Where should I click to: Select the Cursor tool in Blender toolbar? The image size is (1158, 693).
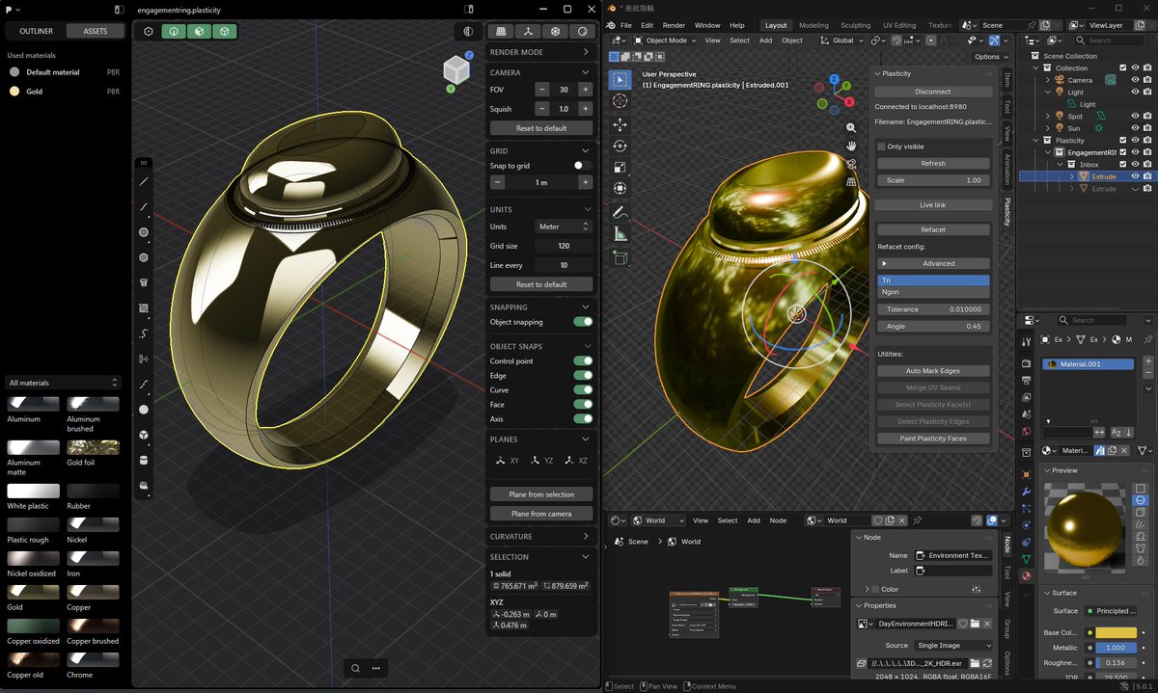click(x=620, y=100)
